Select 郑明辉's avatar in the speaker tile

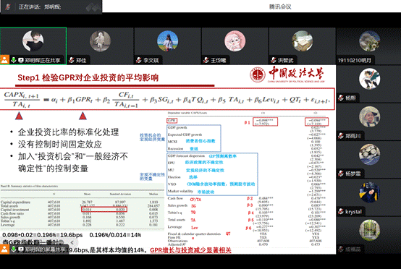(x=33, y=41)
